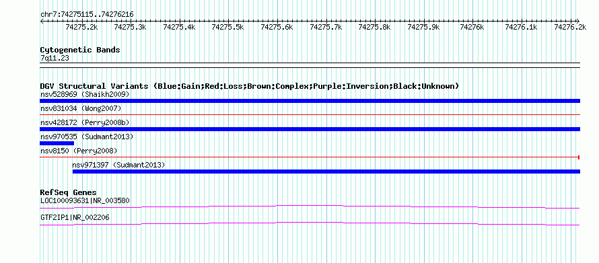Click the 74275.8k ruler tick label
Viewport: 599px width, 263px height.
tap(375, 28)
